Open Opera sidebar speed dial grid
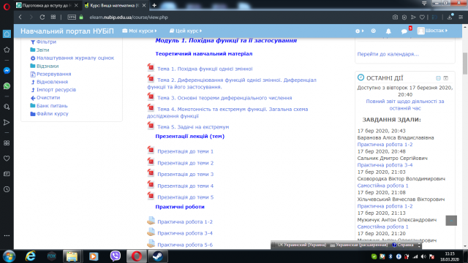Screen dimensions: 468x263 7,143
